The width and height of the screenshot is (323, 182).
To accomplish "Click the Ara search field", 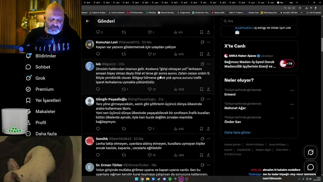I will (259, 21).
